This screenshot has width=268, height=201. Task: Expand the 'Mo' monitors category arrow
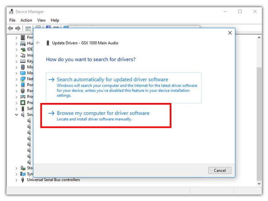16,74
